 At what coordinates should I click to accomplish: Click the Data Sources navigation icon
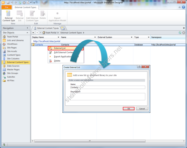pos(4,66)
